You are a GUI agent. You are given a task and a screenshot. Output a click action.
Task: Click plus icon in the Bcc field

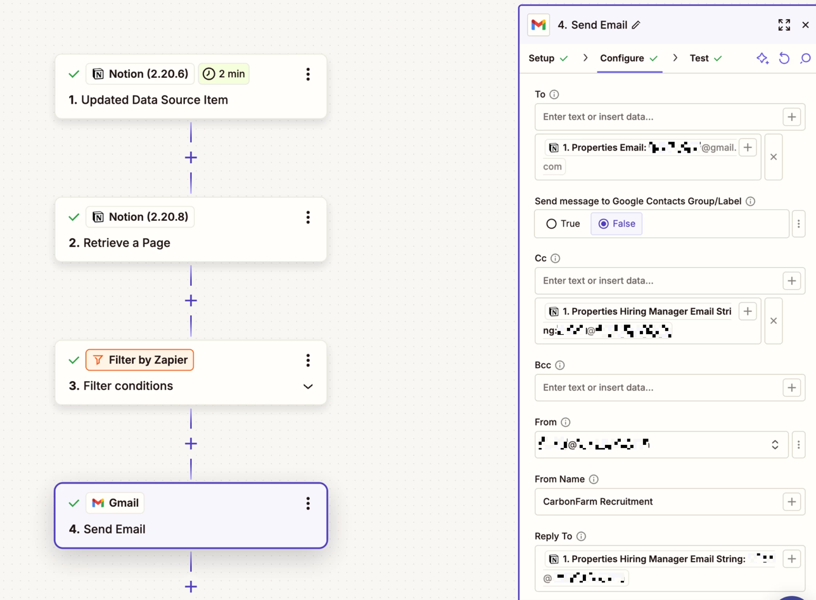point(791,387)
